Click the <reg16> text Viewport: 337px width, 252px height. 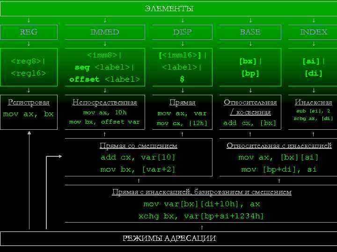[x=29, y=73]
